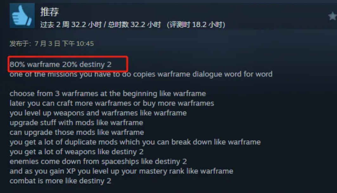This screenshot has height=193, width=337.
Task: Click the 'can upgrade those mods' line
Action: coord(77,132)
